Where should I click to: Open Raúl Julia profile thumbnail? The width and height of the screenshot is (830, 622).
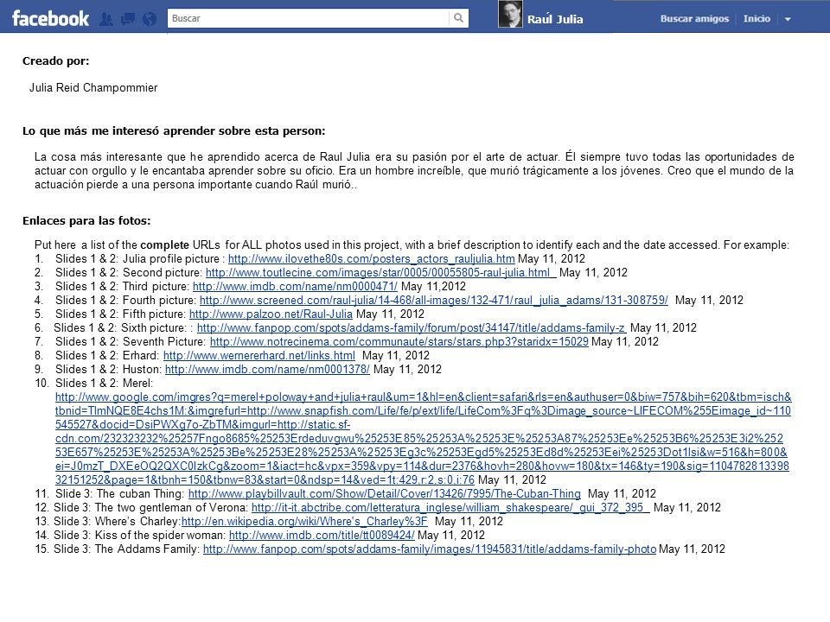click(510, 15)
